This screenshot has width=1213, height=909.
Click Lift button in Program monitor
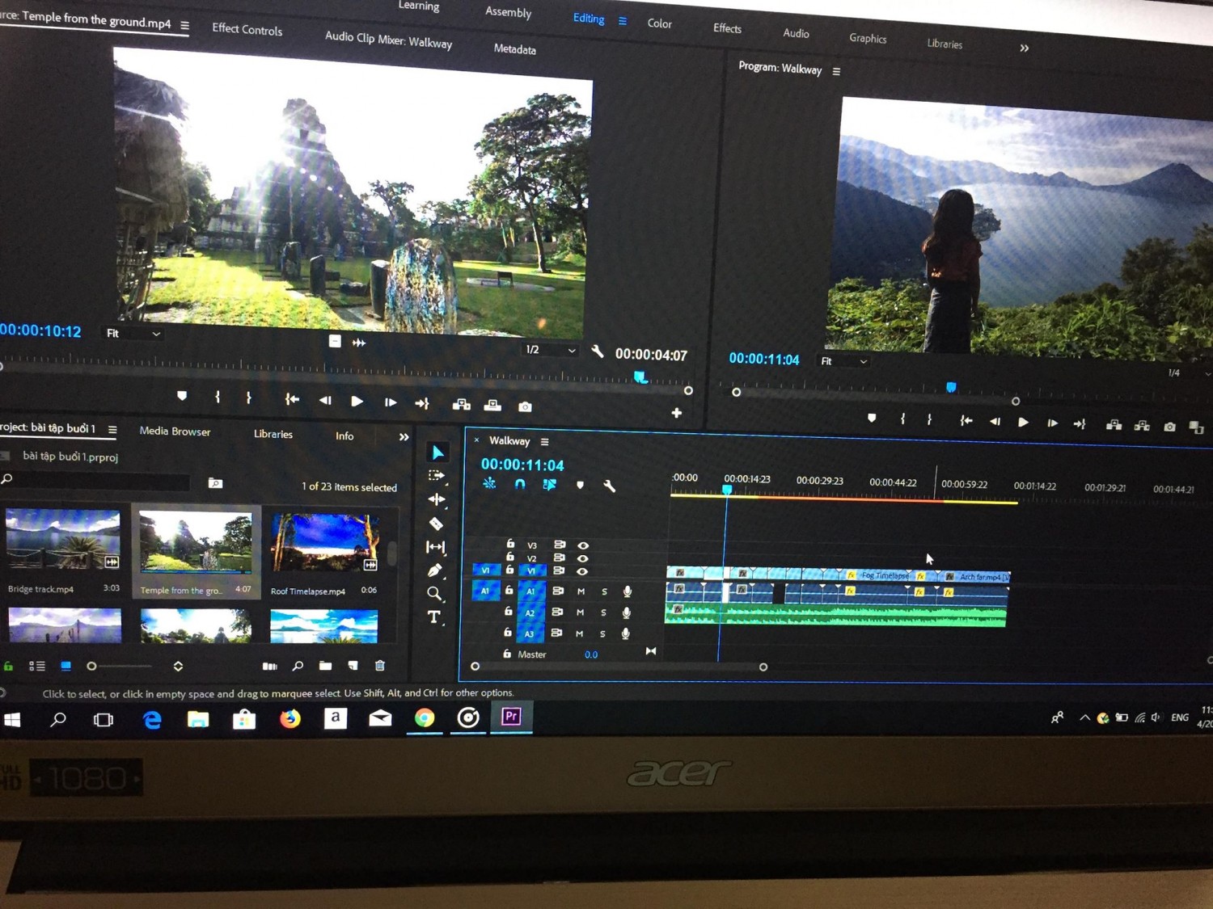coord(1114,425)
